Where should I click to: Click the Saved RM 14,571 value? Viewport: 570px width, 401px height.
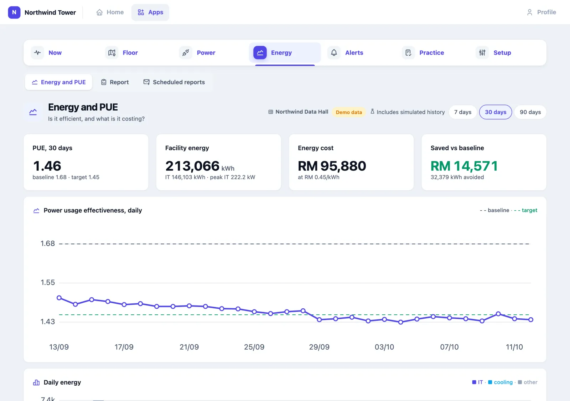point(464,166)
